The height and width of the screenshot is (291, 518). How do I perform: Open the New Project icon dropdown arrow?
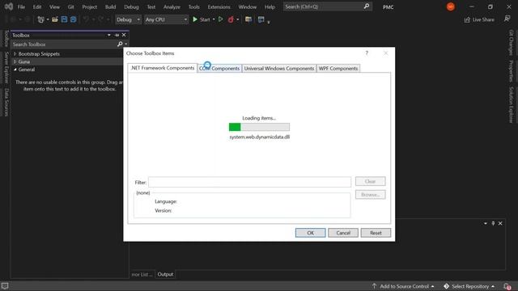48,19
